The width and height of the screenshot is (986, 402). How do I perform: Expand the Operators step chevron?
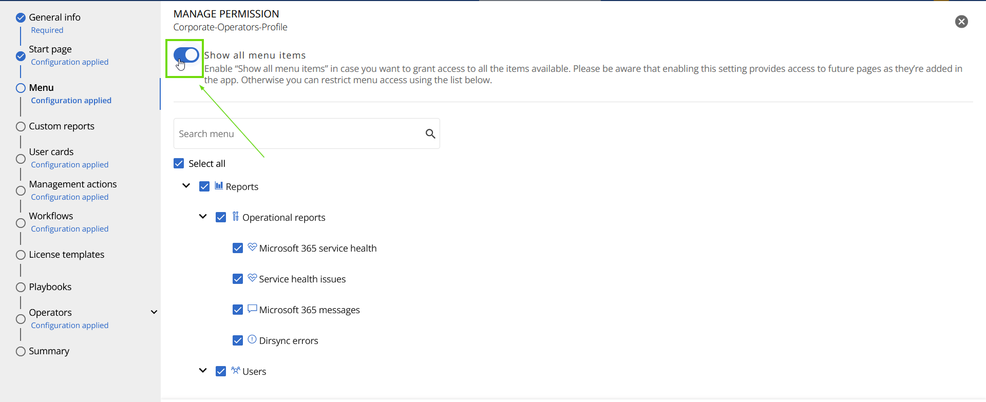click(154, 312)
